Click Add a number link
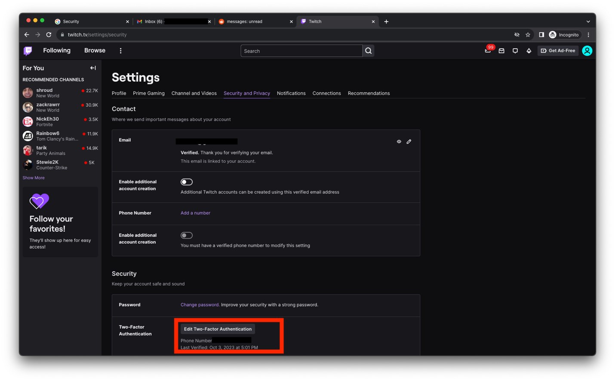Viewport: 615px width, 381px height. (x=195, y=213)
